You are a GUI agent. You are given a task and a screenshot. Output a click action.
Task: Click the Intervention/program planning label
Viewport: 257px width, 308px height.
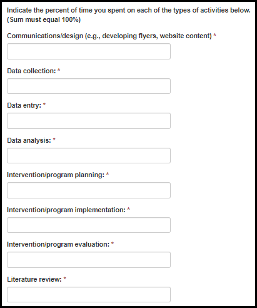click(x=56, y=175)
